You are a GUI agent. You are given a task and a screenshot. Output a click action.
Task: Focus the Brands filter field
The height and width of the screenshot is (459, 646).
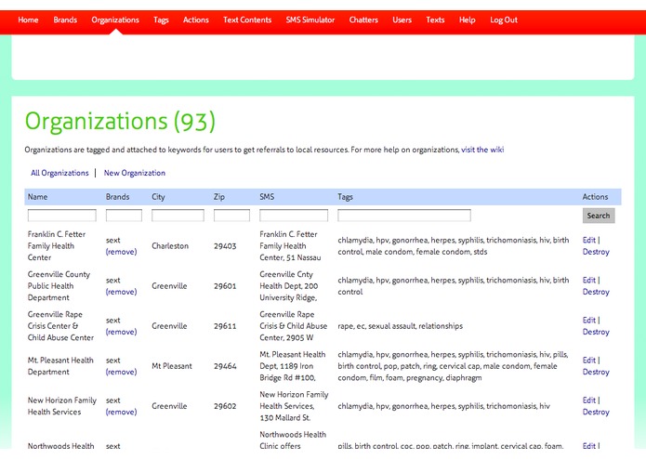[x=124, y=216]
